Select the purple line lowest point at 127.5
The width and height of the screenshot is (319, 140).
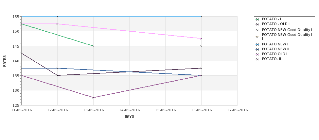coord(93,98)
